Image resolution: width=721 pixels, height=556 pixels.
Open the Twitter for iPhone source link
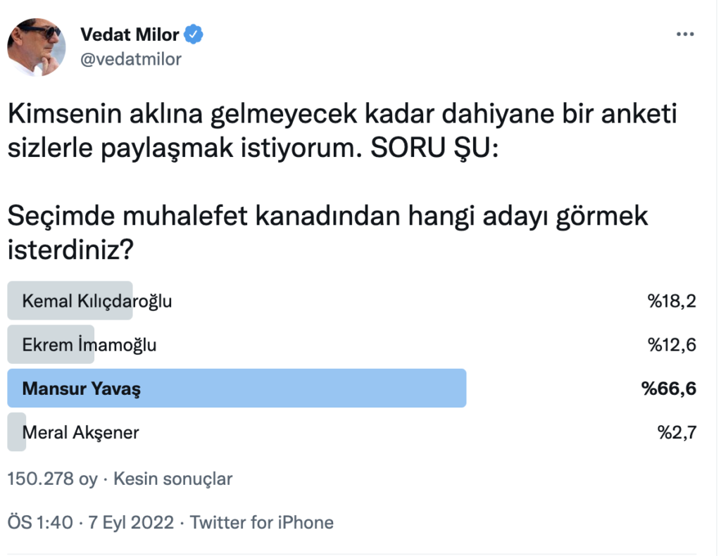[x=262, y=523]
